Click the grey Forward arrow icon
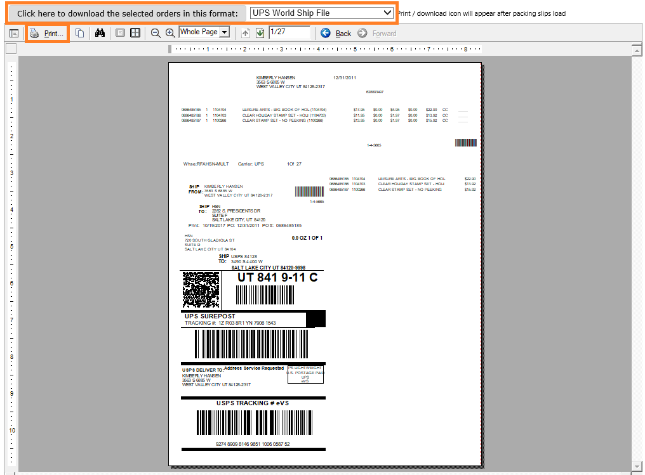 362,33
